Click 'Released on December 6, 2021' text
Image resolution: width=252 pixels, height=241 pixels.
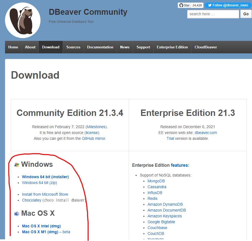[188, 127]
